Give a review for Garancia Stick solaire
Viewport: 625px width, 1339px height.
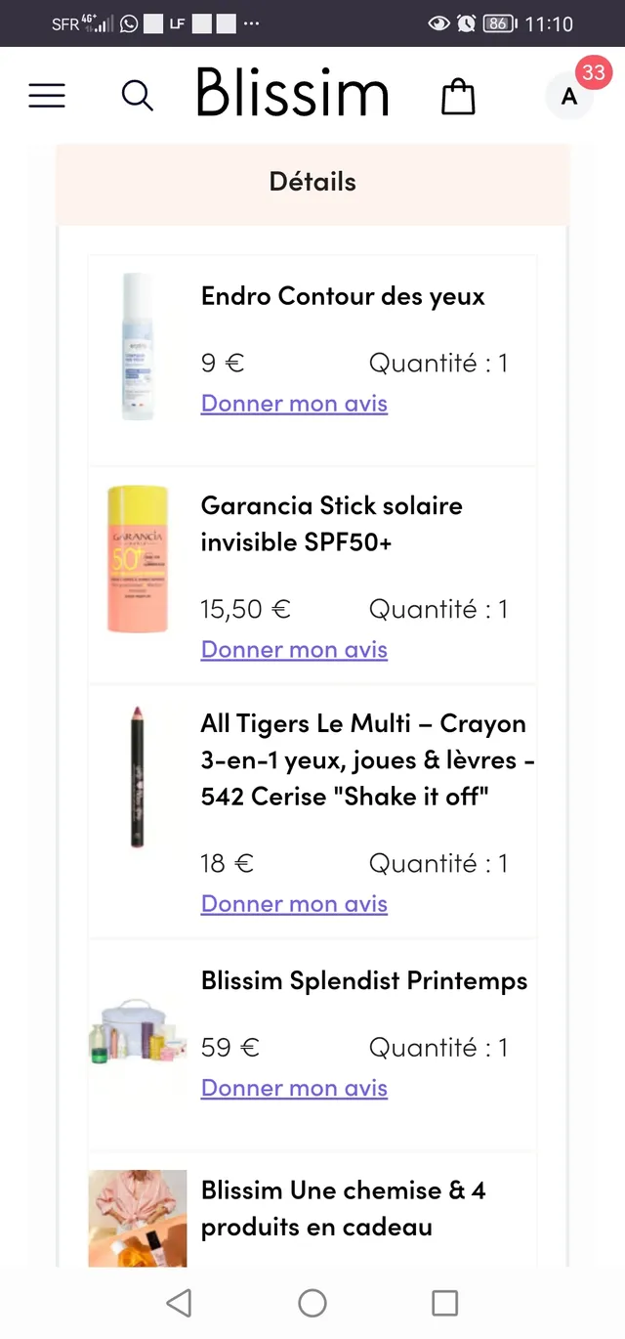point(294,649)
